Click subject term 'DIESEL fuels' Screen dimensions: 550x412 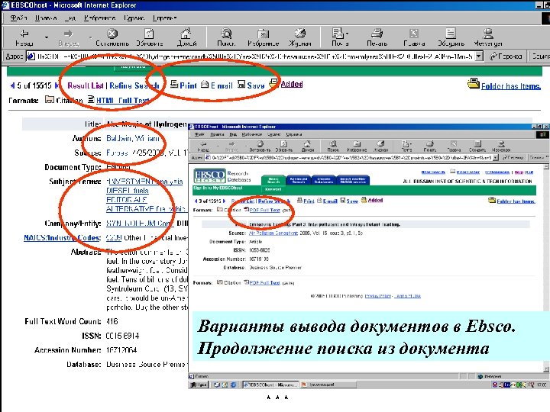(x=128, y=191)
